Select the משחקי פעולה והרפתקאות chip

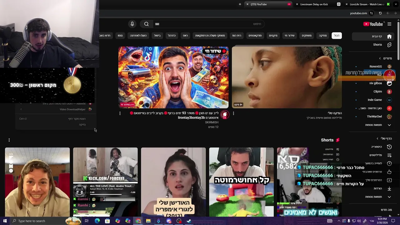click(x=210, y=36)
